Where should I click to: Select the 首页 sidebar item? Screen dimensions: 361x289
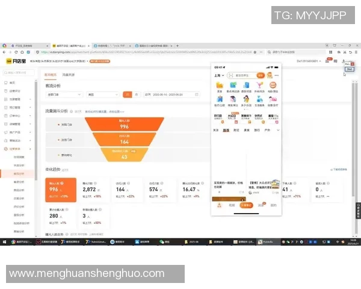coord(12,82)
